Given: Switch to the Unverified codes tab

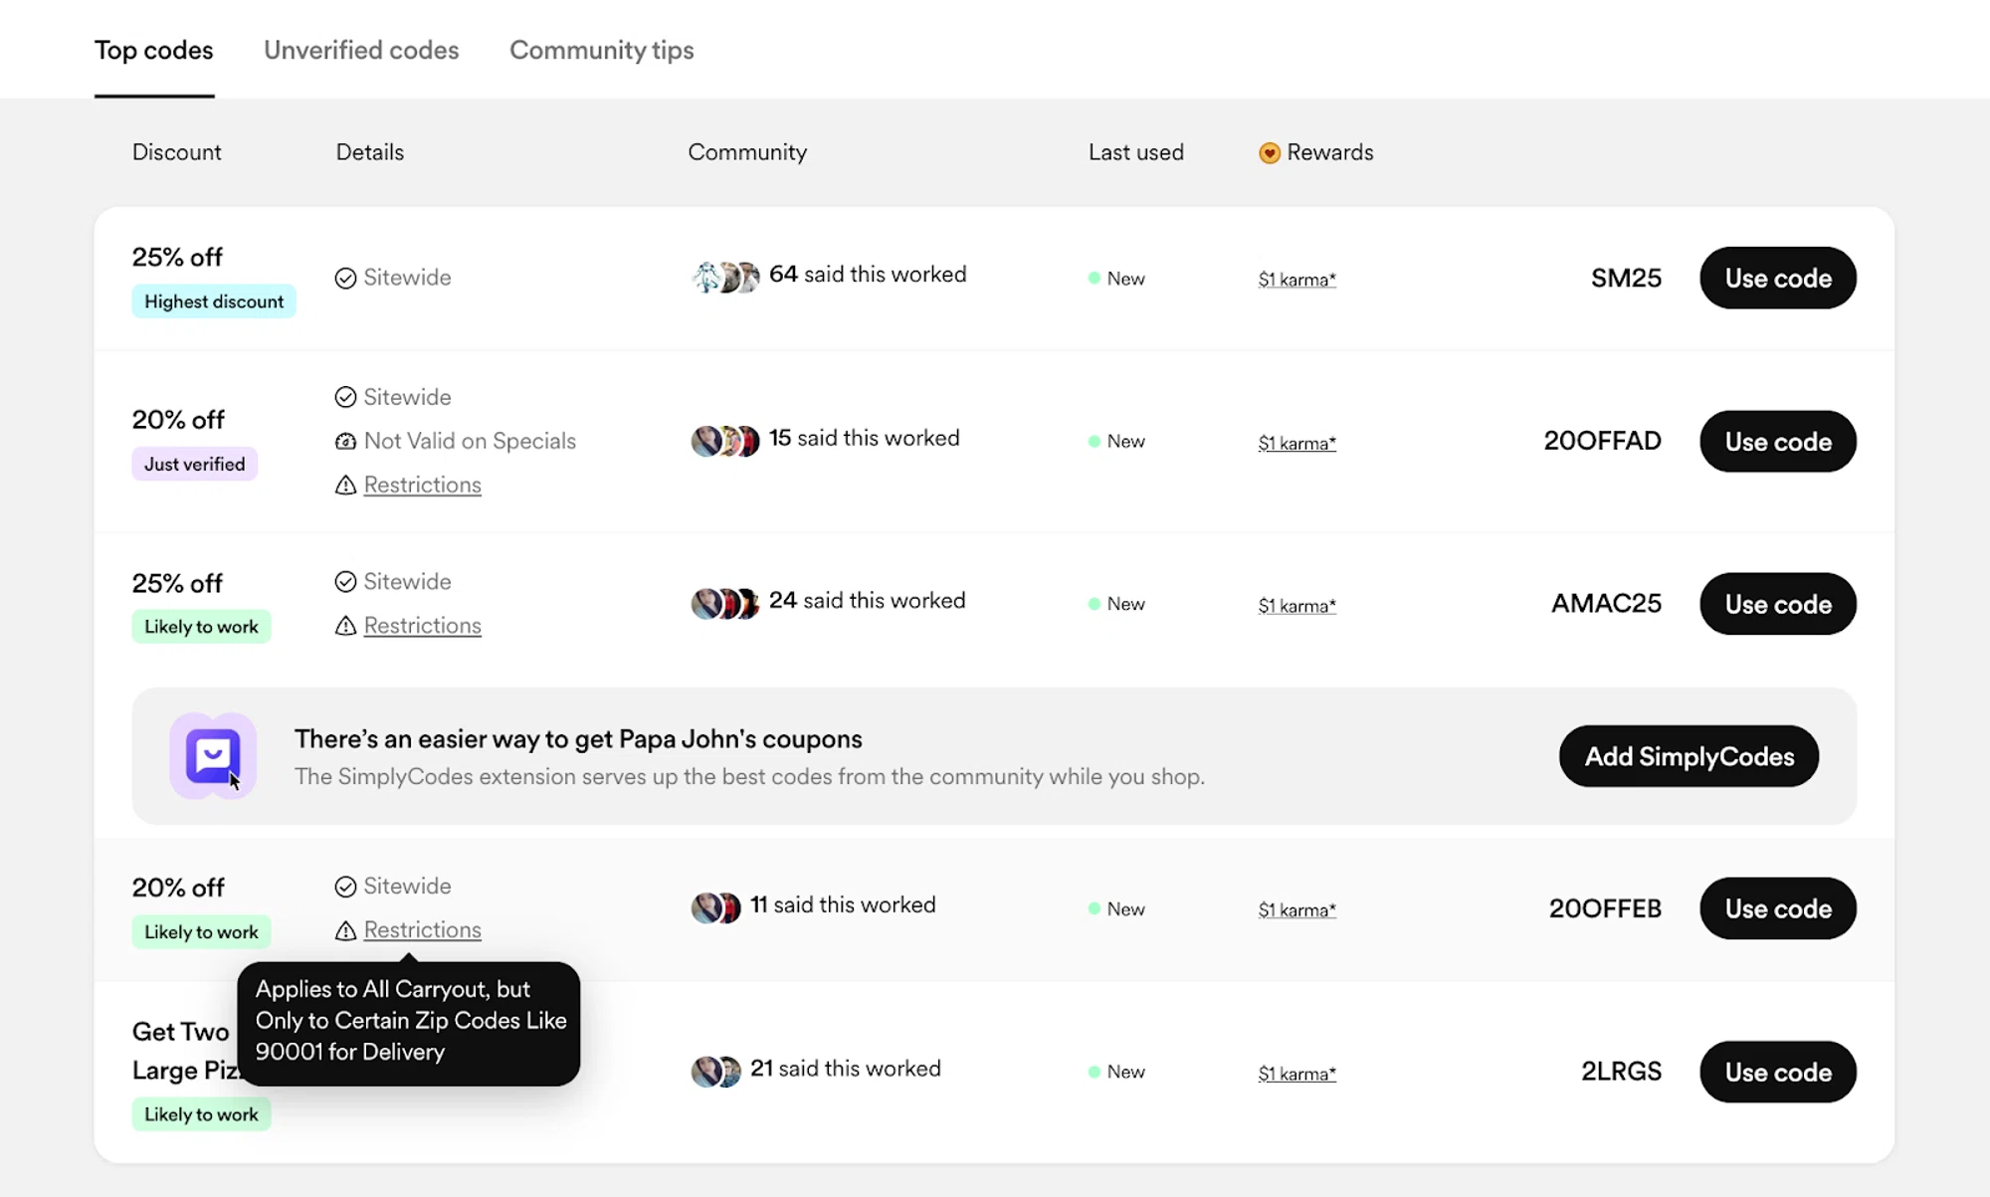Looking at the screenshot, I should 361,50.
